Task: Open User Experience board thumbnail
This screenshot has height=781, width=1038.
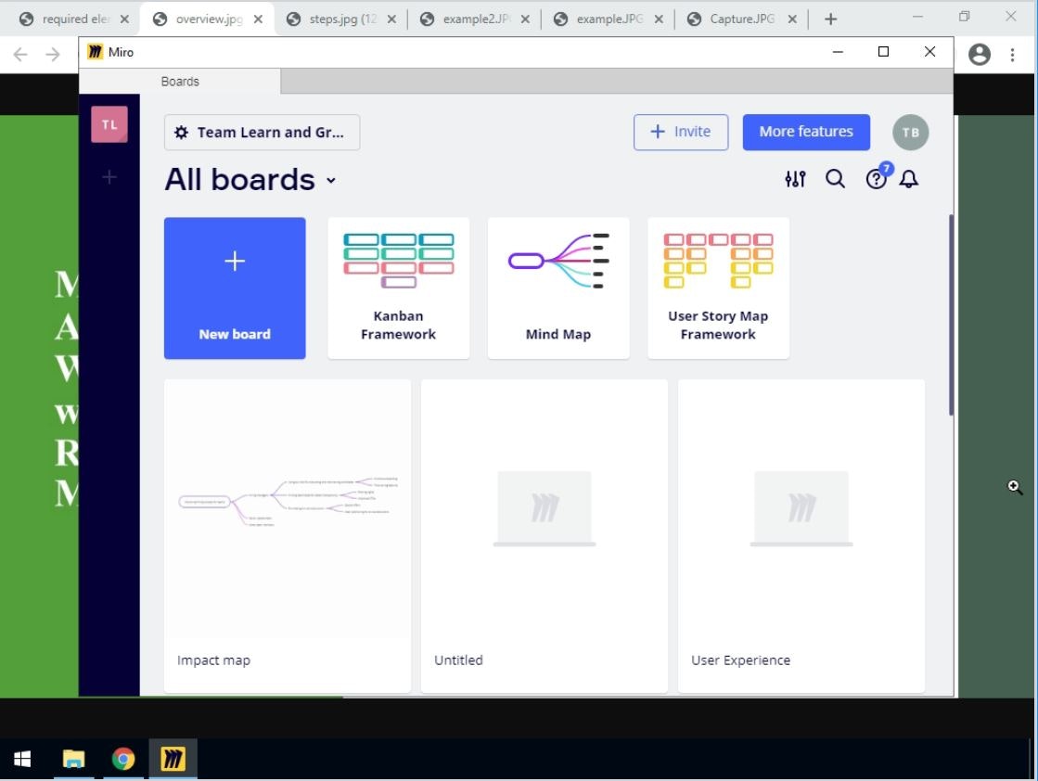Action: [x=801, y=509]
